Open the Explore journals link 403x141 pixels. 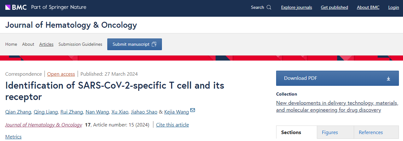pos(296,7)
